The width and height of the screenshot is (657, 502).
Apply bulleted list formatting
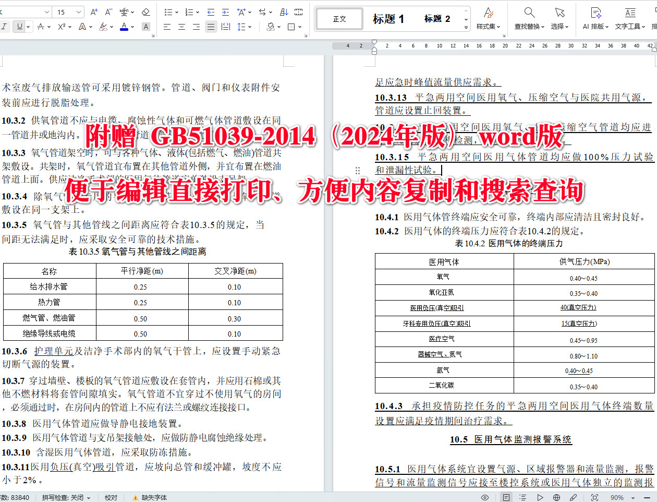(168, 12)
